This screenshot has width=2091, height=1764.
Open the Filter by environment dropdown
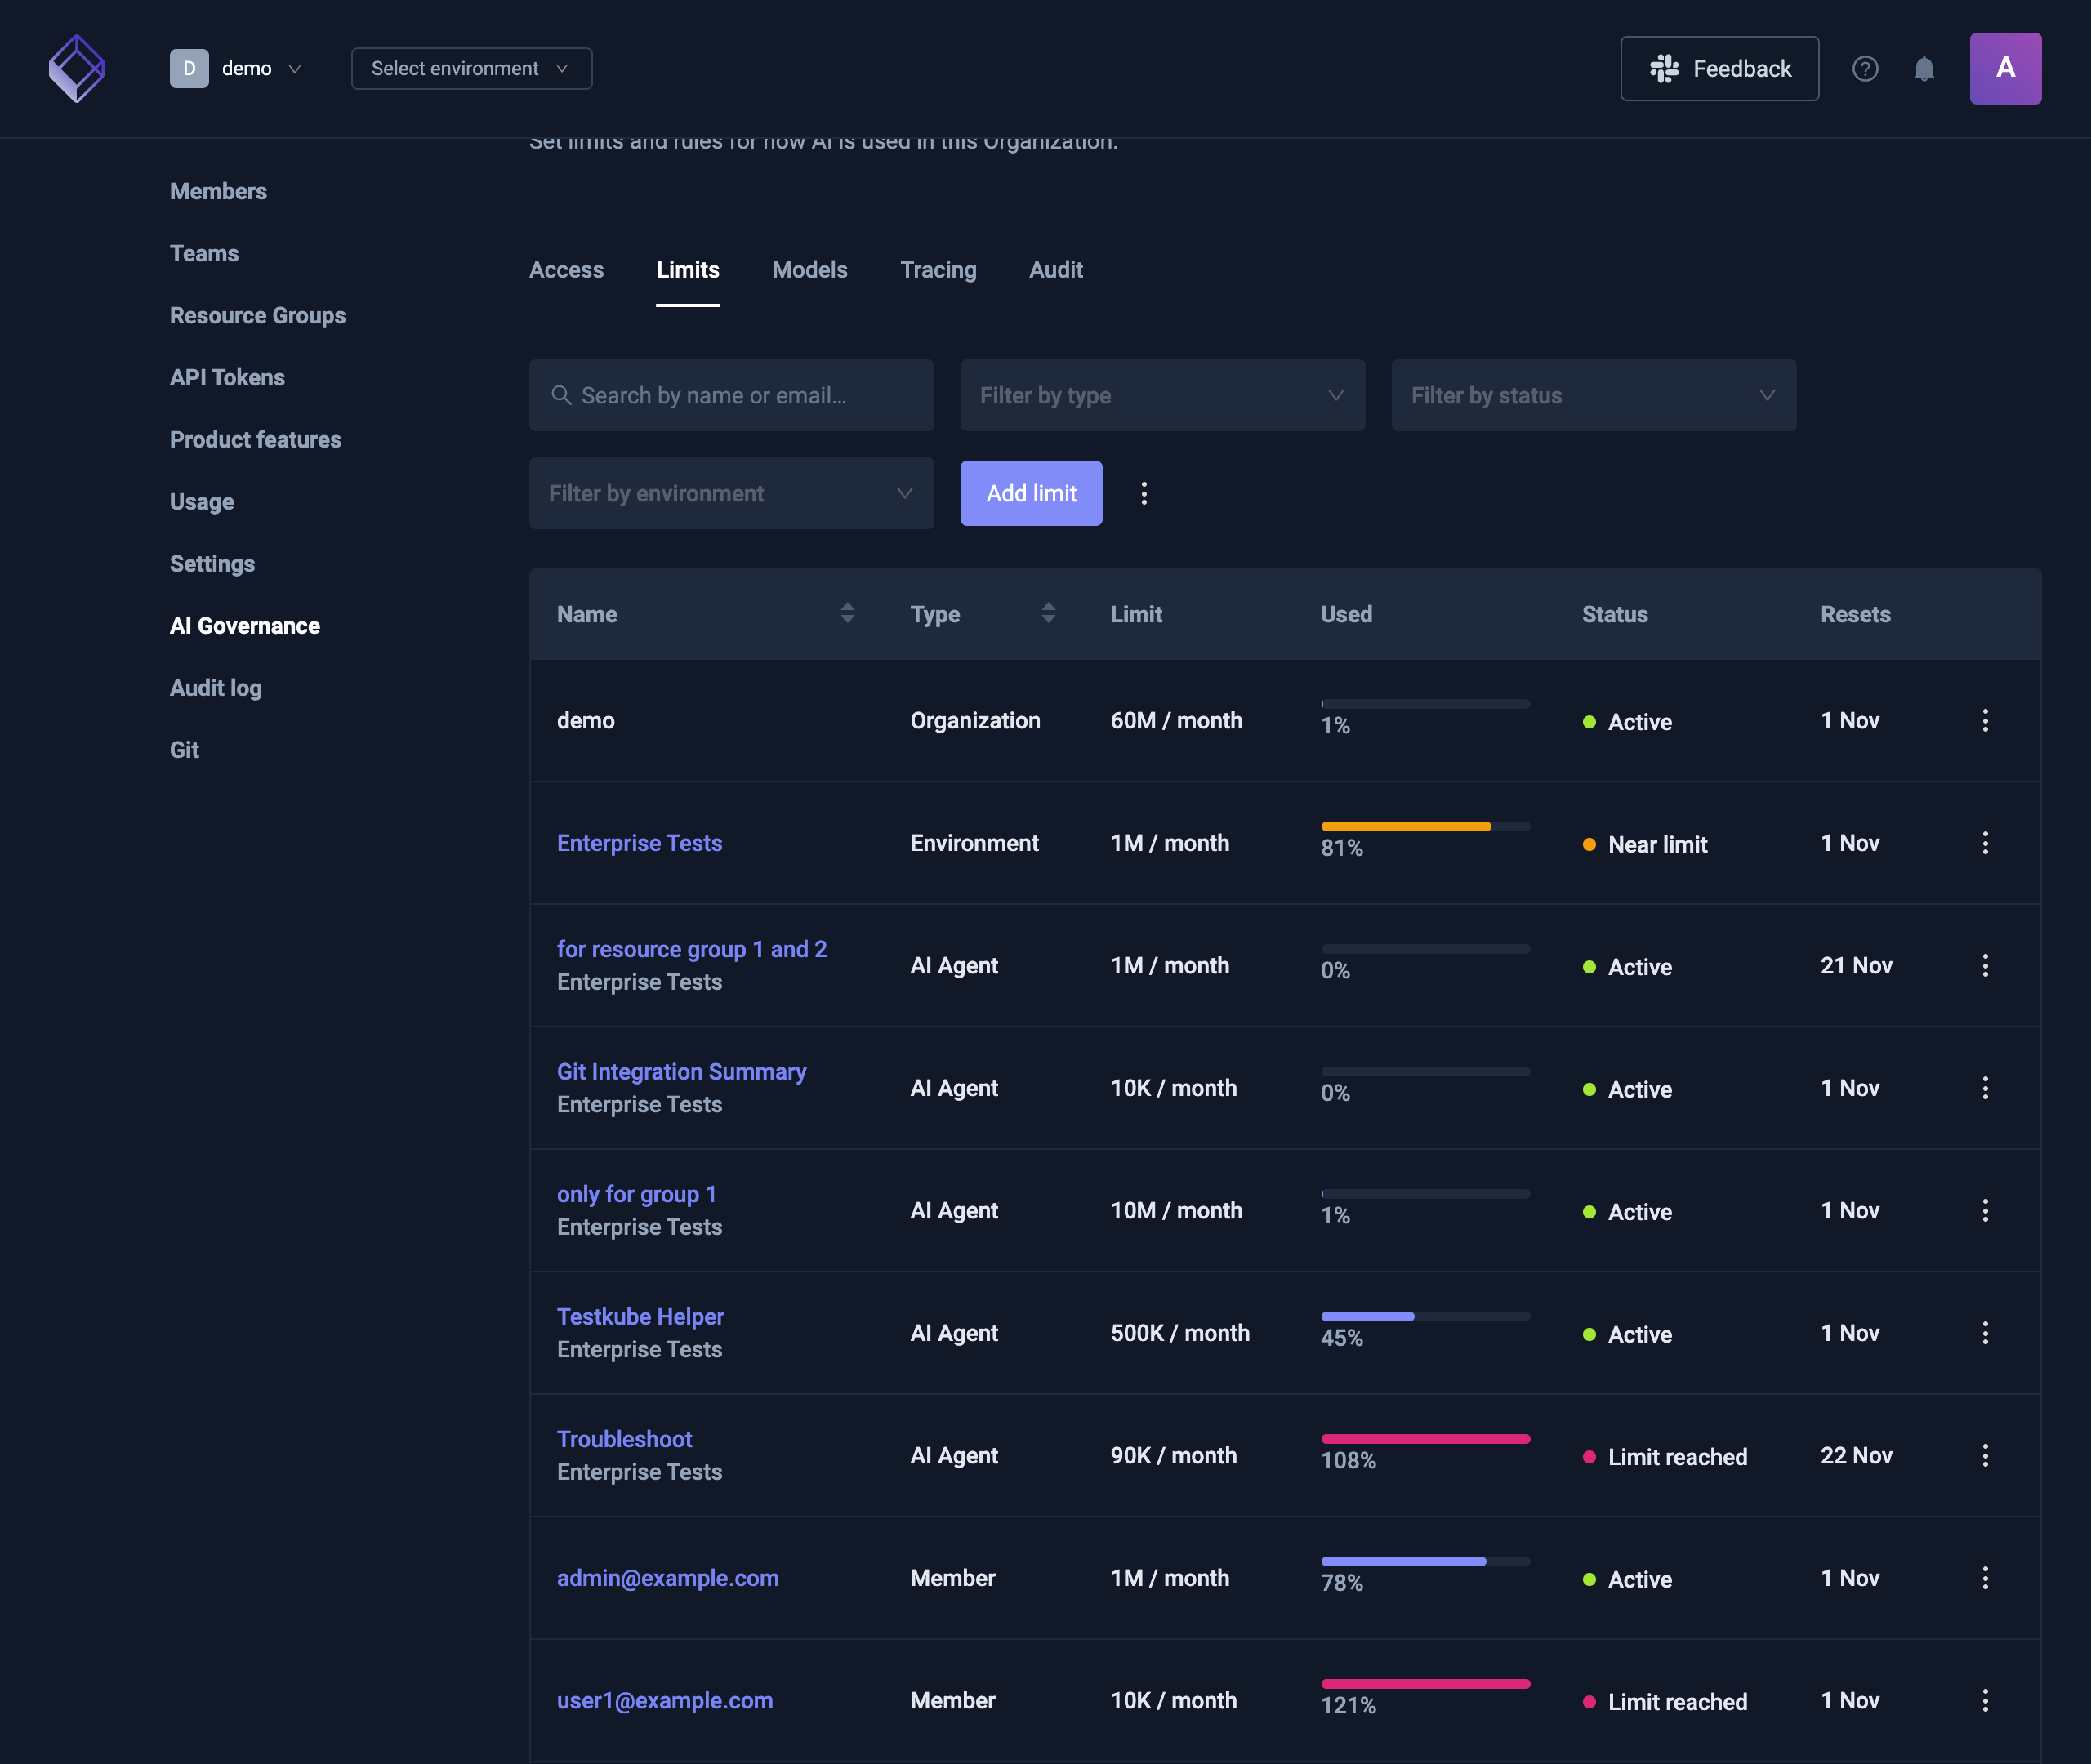pyautogui.click(x=731, y=493)
